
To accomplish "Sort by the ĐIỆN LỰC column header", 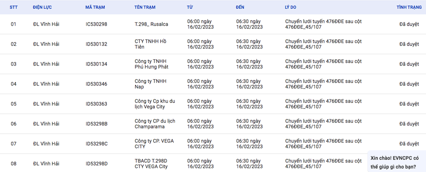I will coord(42,7).
